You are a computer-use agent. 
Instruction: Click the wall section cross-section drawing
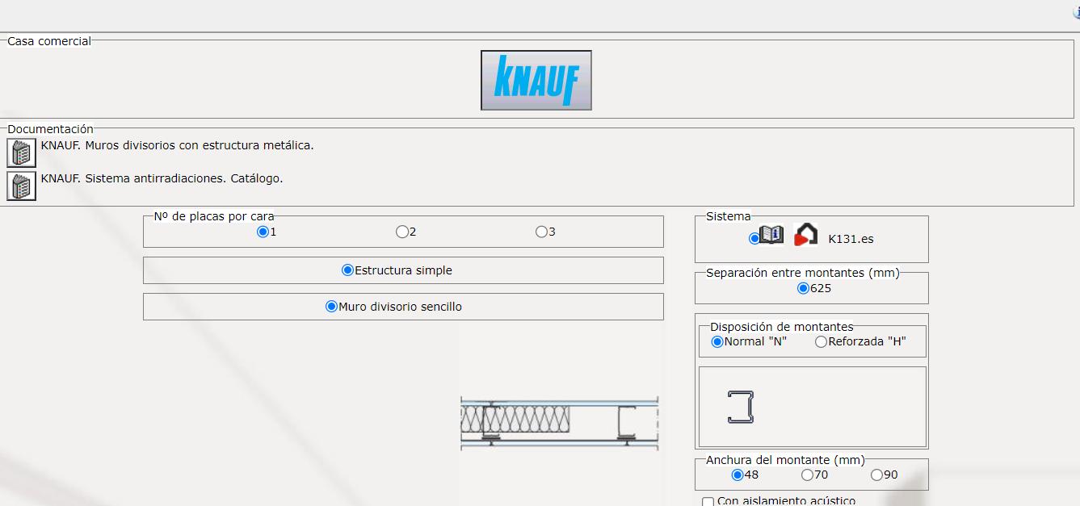[560, 423]
